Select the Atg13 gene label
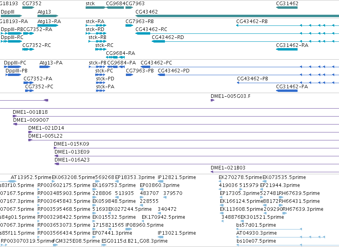339x247 pixels. [44, 12]
